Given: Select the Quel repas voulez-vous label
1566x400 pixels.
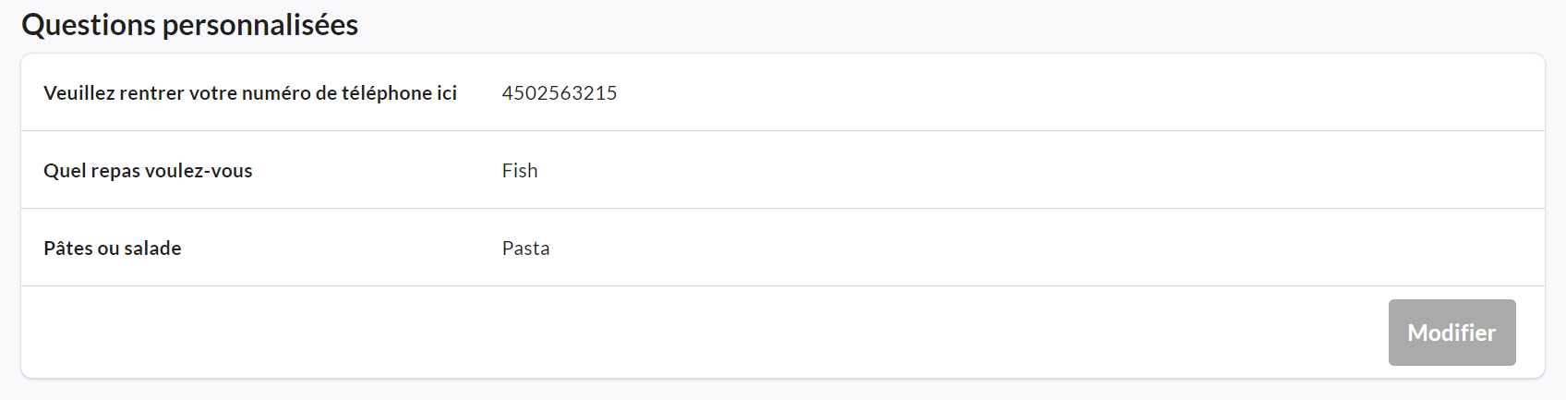Looking at the screenshot, I should coord(148,171).
